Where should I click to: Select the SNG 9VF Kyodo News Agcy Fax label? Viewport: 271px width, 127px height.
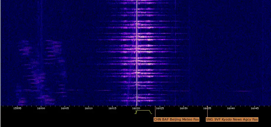point(232,119)
